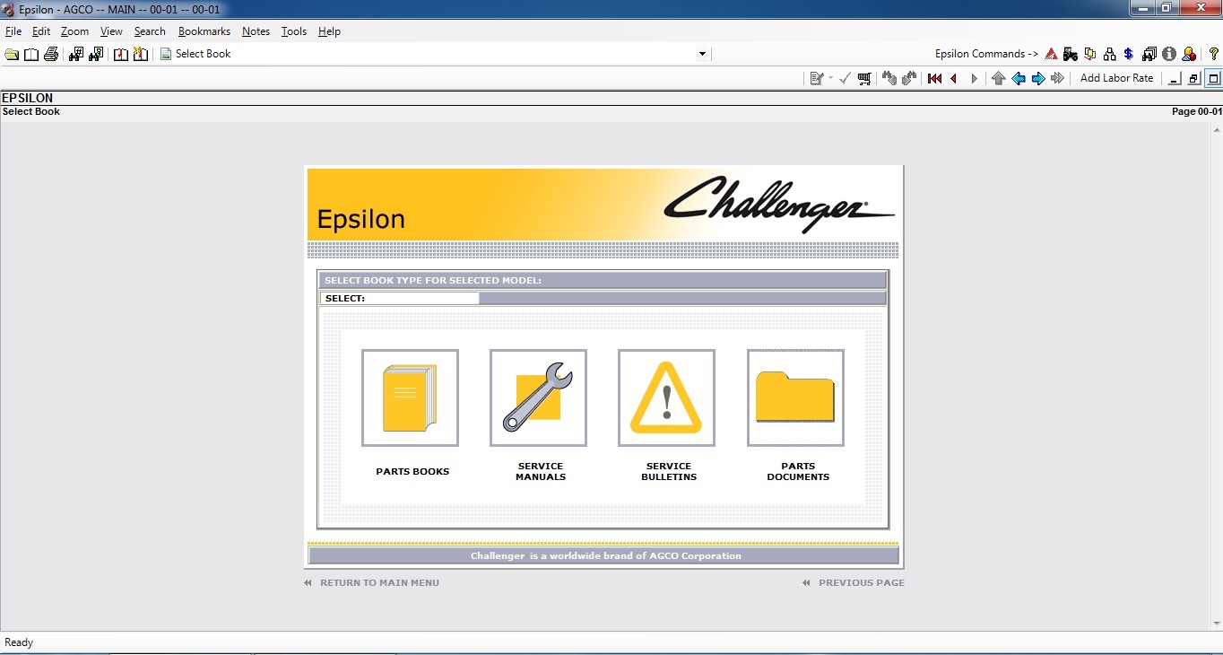Click the user with shapes icon
The image size is (1223, 655).
1189,54
